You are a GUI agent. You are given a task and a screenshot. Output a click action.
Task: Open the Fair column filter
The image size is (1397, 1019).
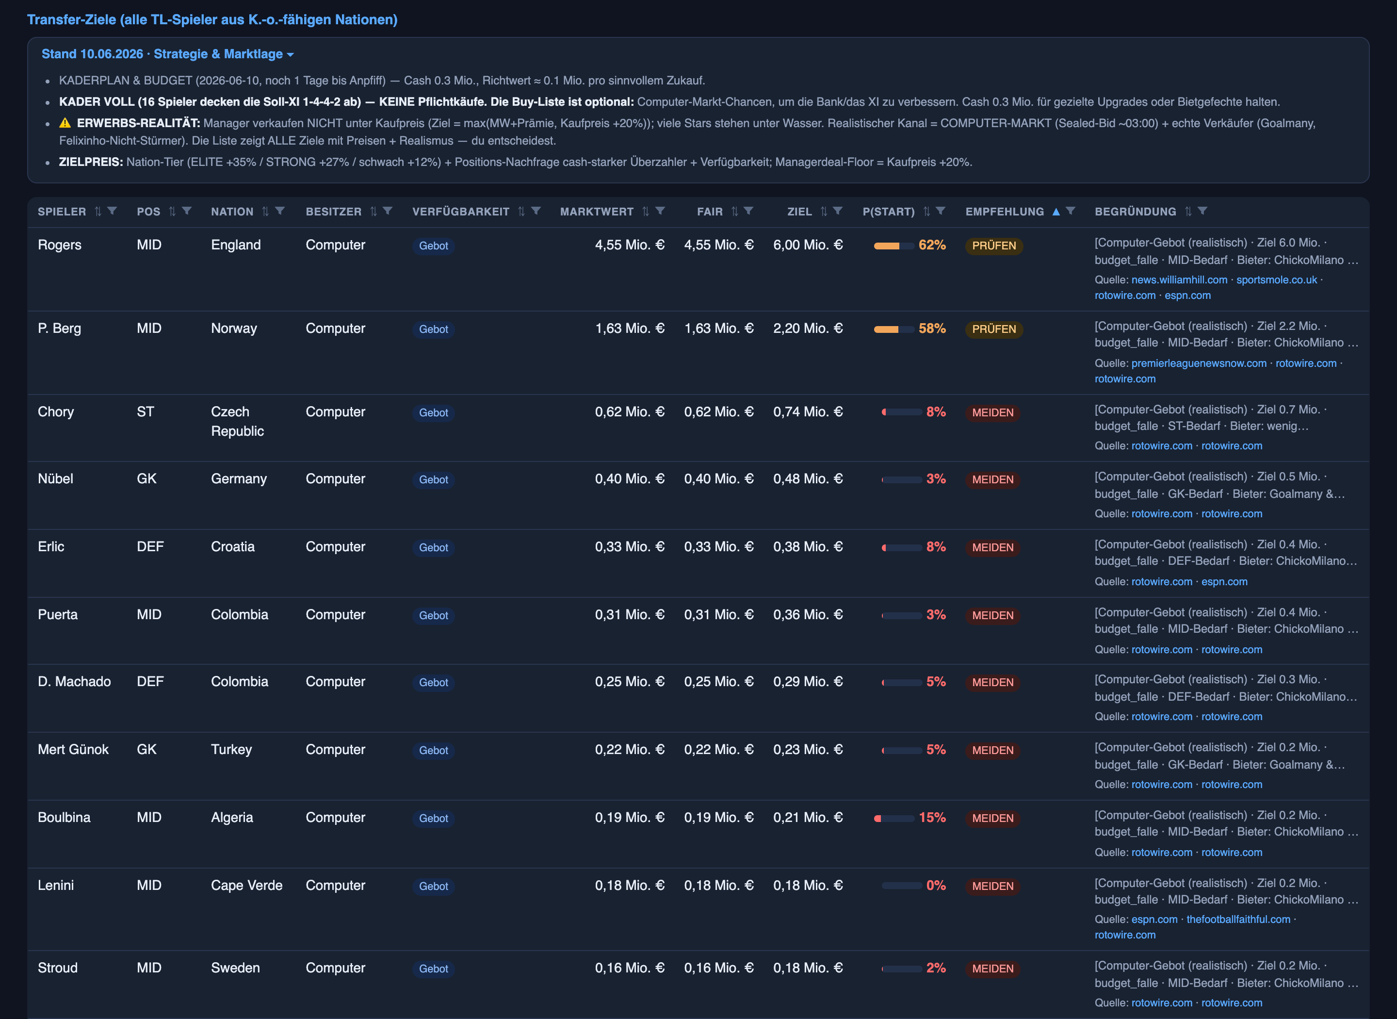(749, 211)
